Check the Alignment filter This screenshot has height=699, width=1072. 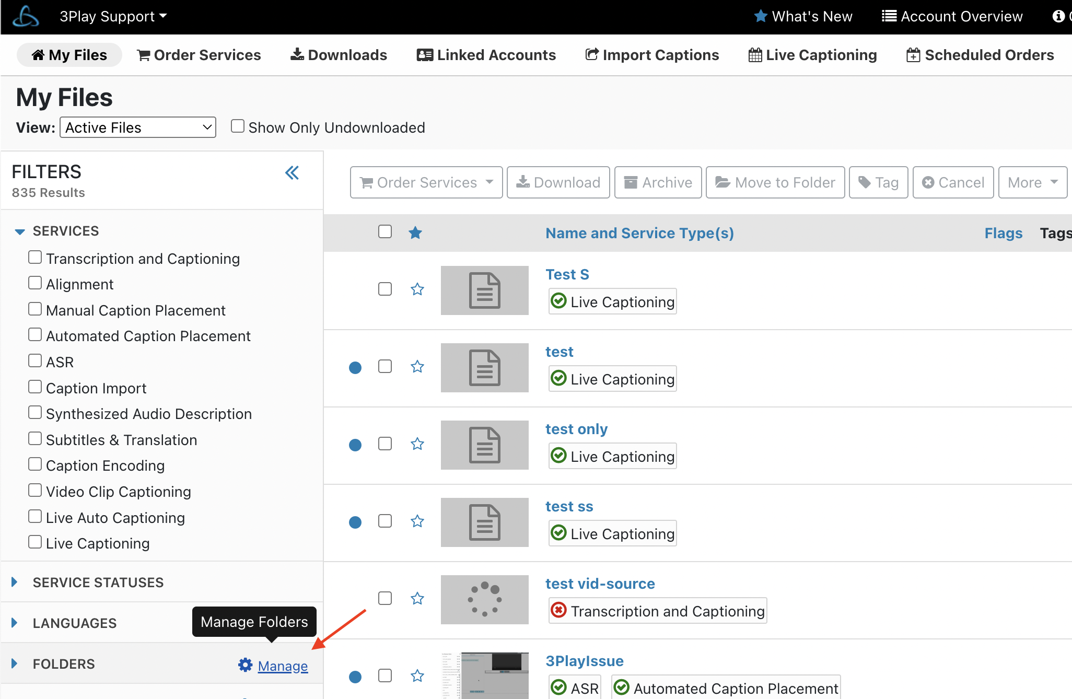35,283
